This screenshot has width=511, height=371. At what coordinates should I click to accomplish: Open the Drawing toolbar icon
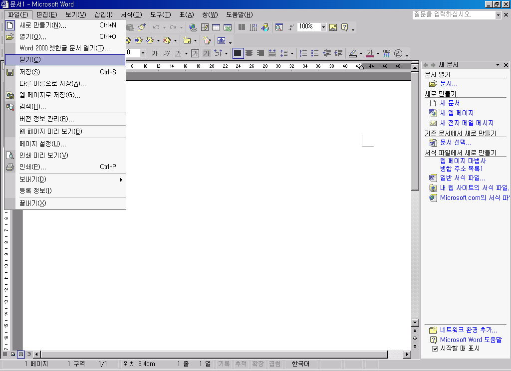tap(265, 27)
